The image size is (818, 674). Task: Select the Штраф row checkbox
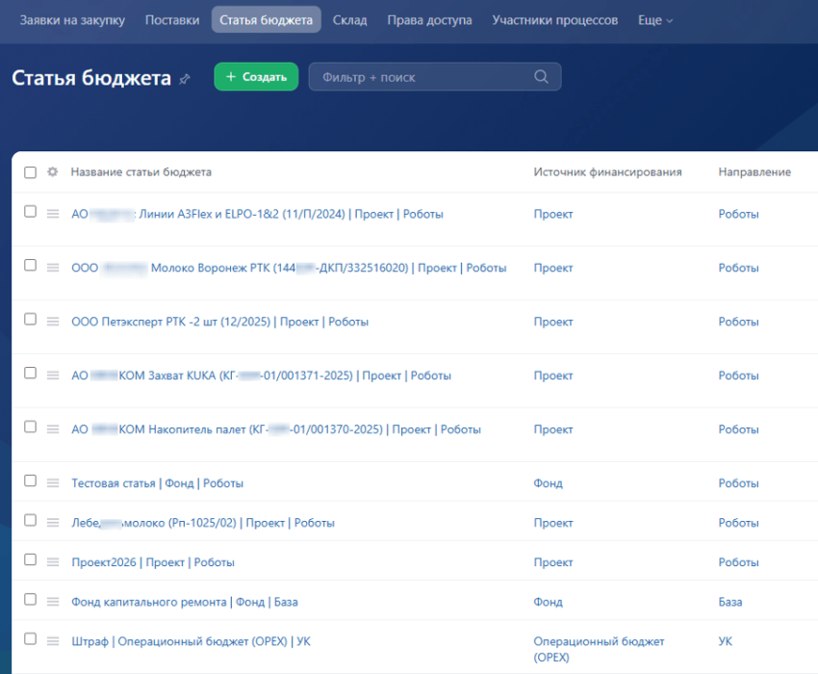[30, 639]
